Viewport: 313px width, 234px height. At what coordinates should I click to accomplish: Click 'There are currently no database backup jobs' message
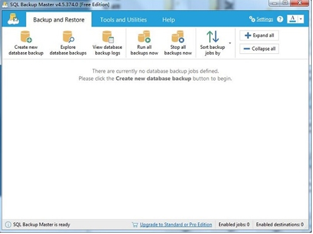point(155,71)
